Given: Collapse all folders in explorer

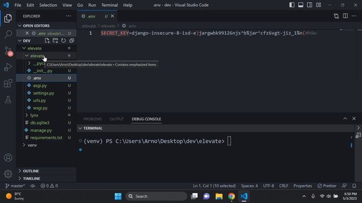Looking at the screenshot, I should point(72,41).
